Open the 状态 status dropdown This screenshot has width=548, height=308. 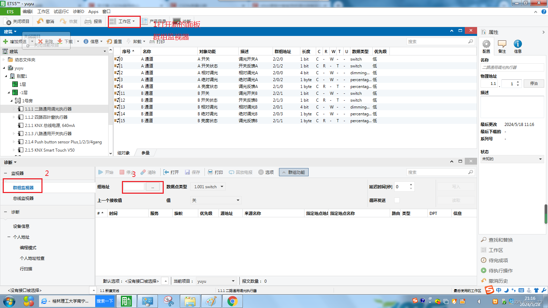pos(512,159)
